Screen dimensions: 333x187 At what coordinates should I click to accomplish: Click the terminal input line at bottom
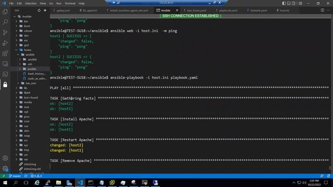coord(189,166)
